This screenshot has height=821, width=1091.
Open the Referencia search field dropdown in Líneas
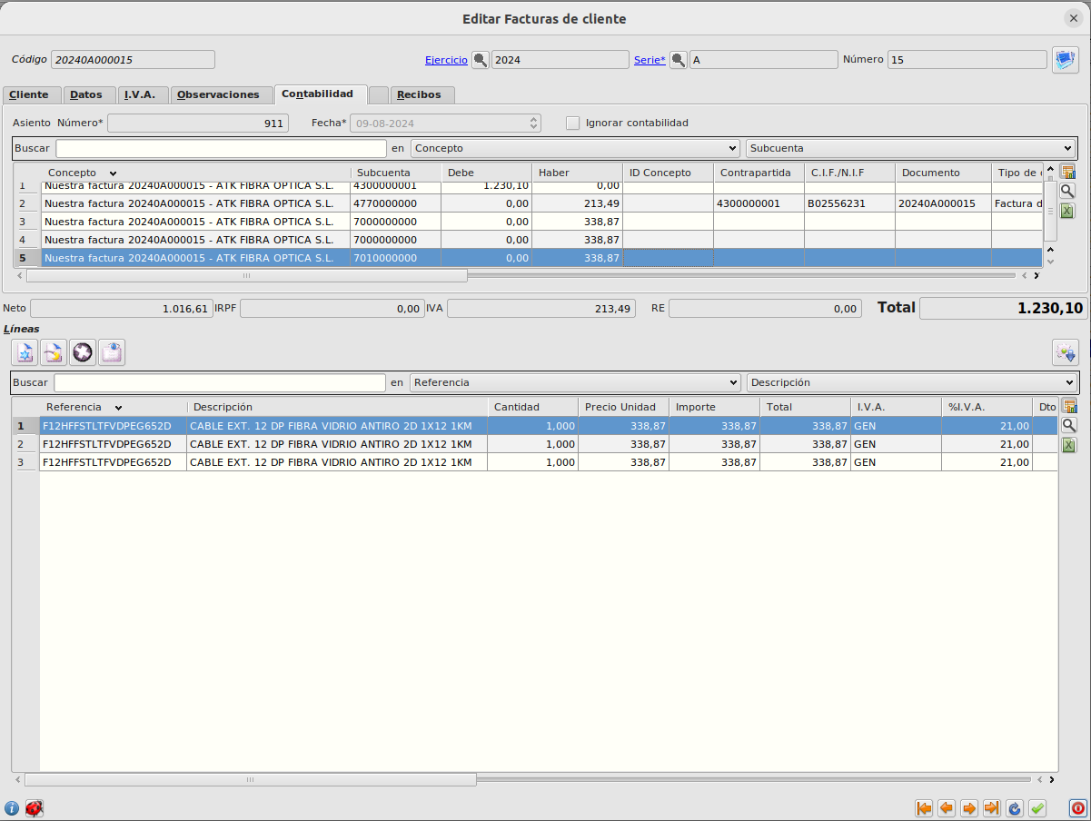[575, 382]
